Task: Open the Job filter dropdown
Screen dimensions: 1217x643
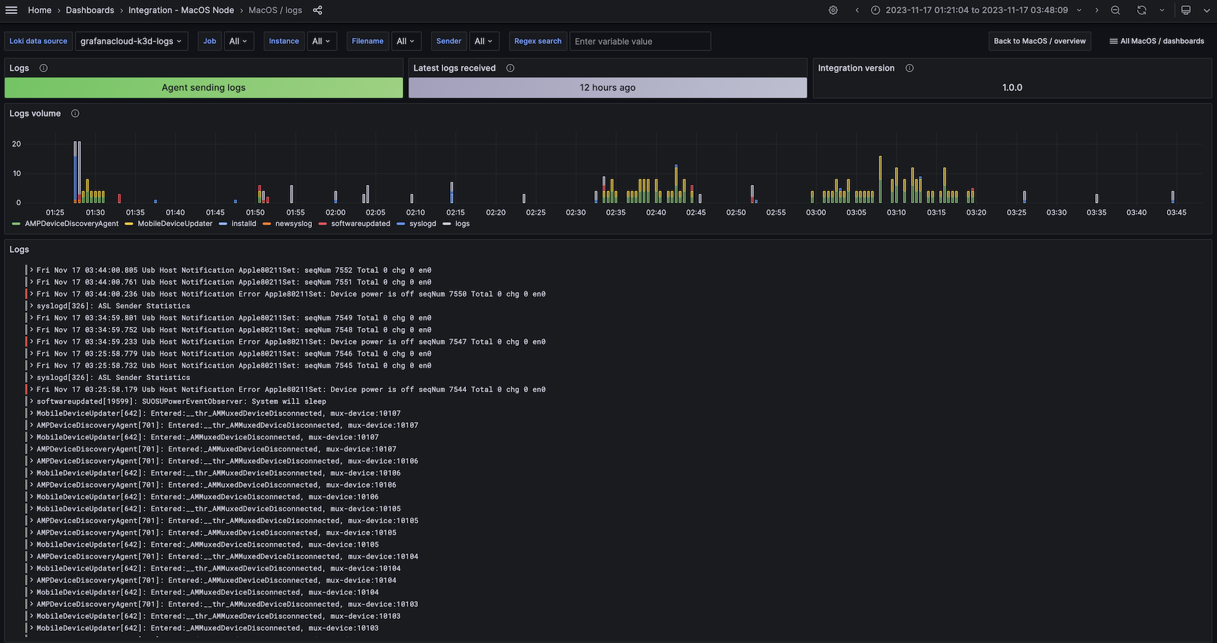Action: (x=239, y=41)
